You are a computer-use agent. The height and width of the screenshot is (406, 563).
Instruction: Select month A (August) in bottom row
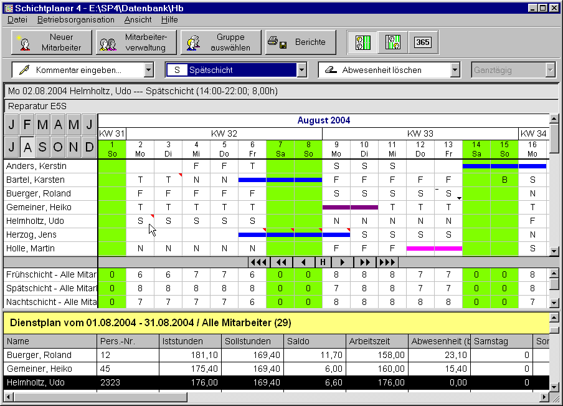pos(27,147)
